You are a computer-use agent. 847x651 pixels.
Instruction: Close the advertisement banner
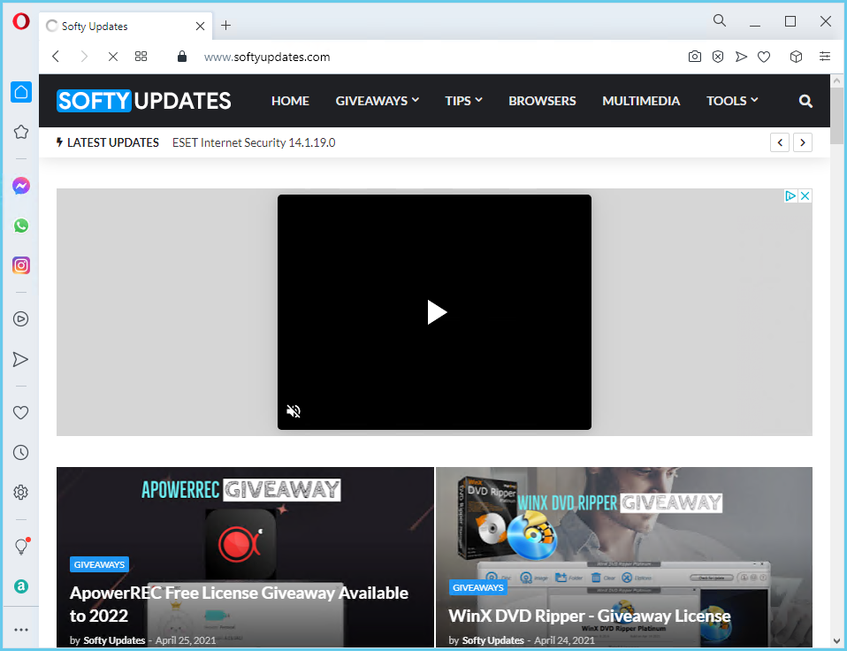805,195
